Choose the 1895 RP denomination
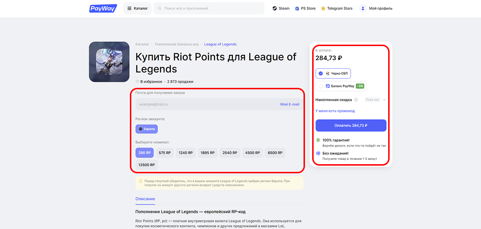This screenshot has height=229, width=481. pyautogui.click(x=208, y=153)
